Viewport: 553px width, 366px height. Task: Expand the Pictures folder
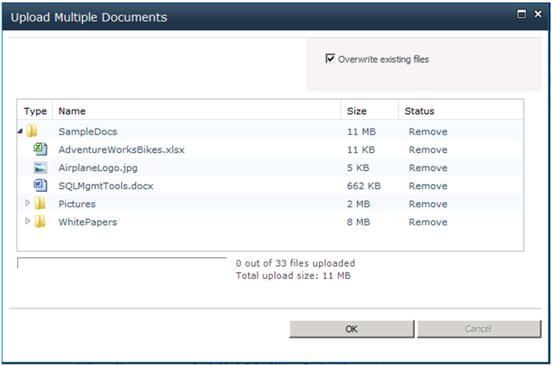click(x=28, y=203)
